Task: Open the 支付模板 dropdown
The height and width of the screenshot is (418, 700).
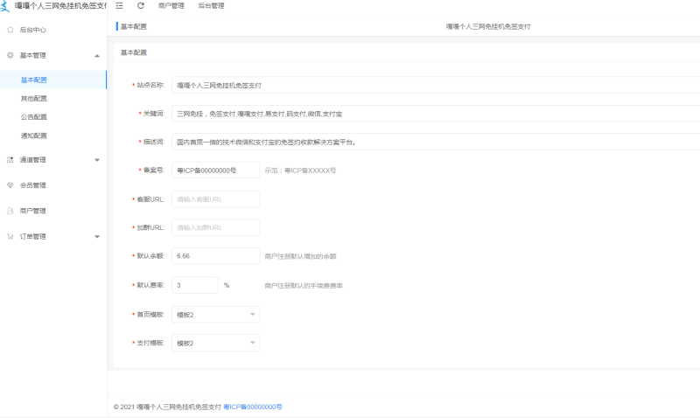Action: (215, 343)
